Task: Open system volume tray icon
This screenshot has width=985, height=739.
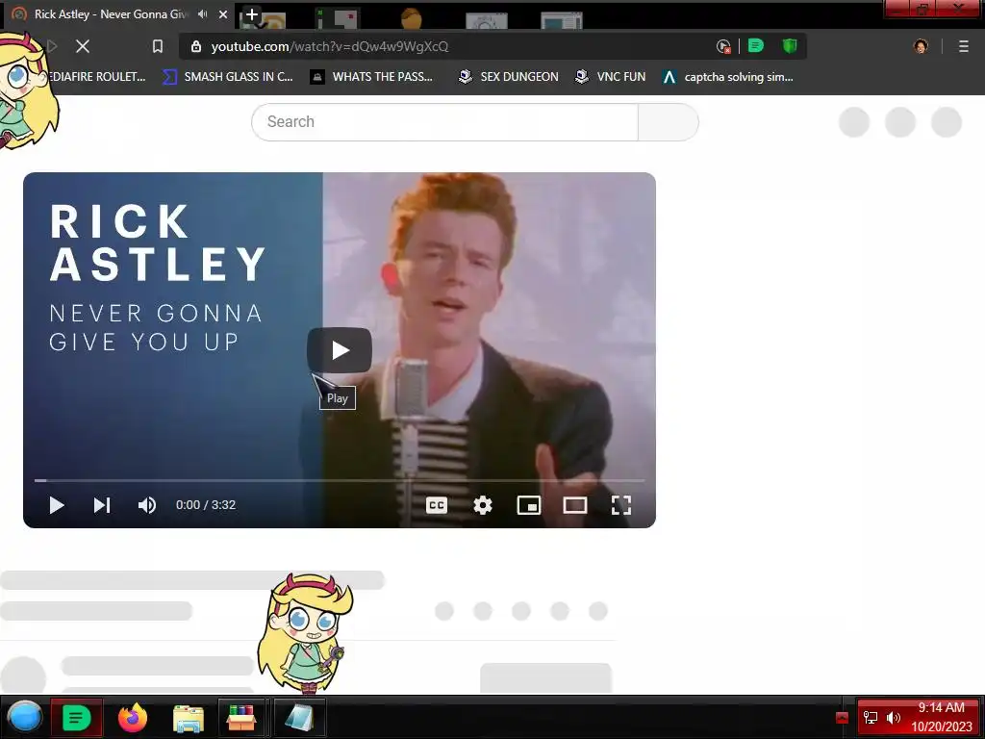Action: point(894,718)
